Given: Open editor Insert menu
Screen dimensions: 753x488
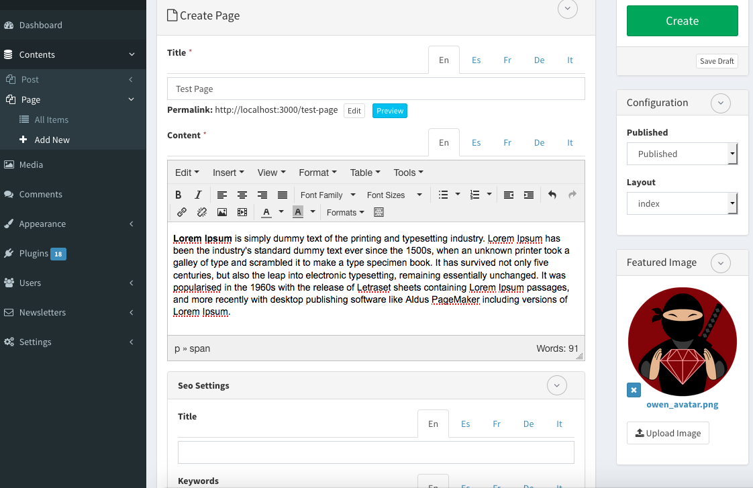Looking at the screenshot, I should pyautogui.click(x=229, y=173).
